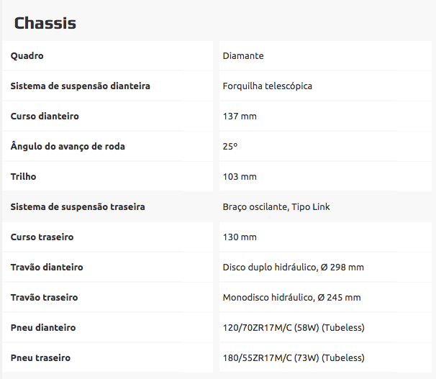Click the Forquilha telescópica value
This screenshot has height=379, width=436.
coord(267,86)
